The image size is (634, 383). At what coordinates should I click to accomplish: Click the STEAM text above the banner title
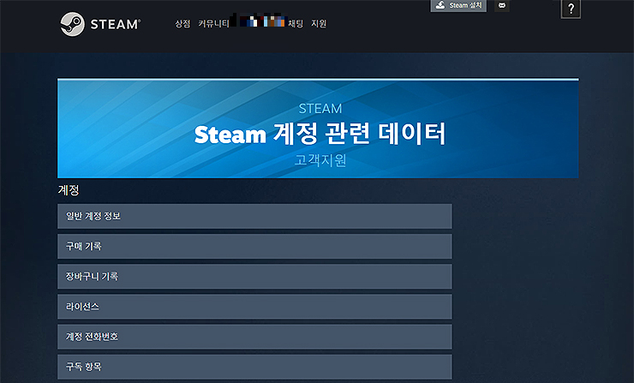click(320, 109)
